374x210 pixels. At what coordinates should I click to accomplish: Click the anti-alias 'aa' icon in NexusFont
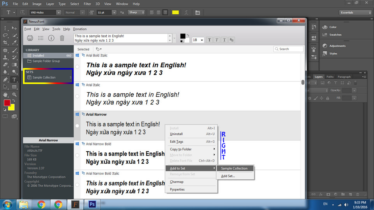[x=231, y=40]
